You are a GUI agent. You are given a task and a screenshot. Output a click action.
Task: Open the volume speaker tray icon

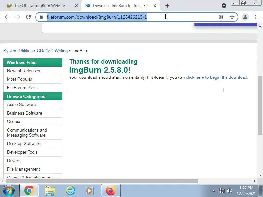tap(229, 191)
